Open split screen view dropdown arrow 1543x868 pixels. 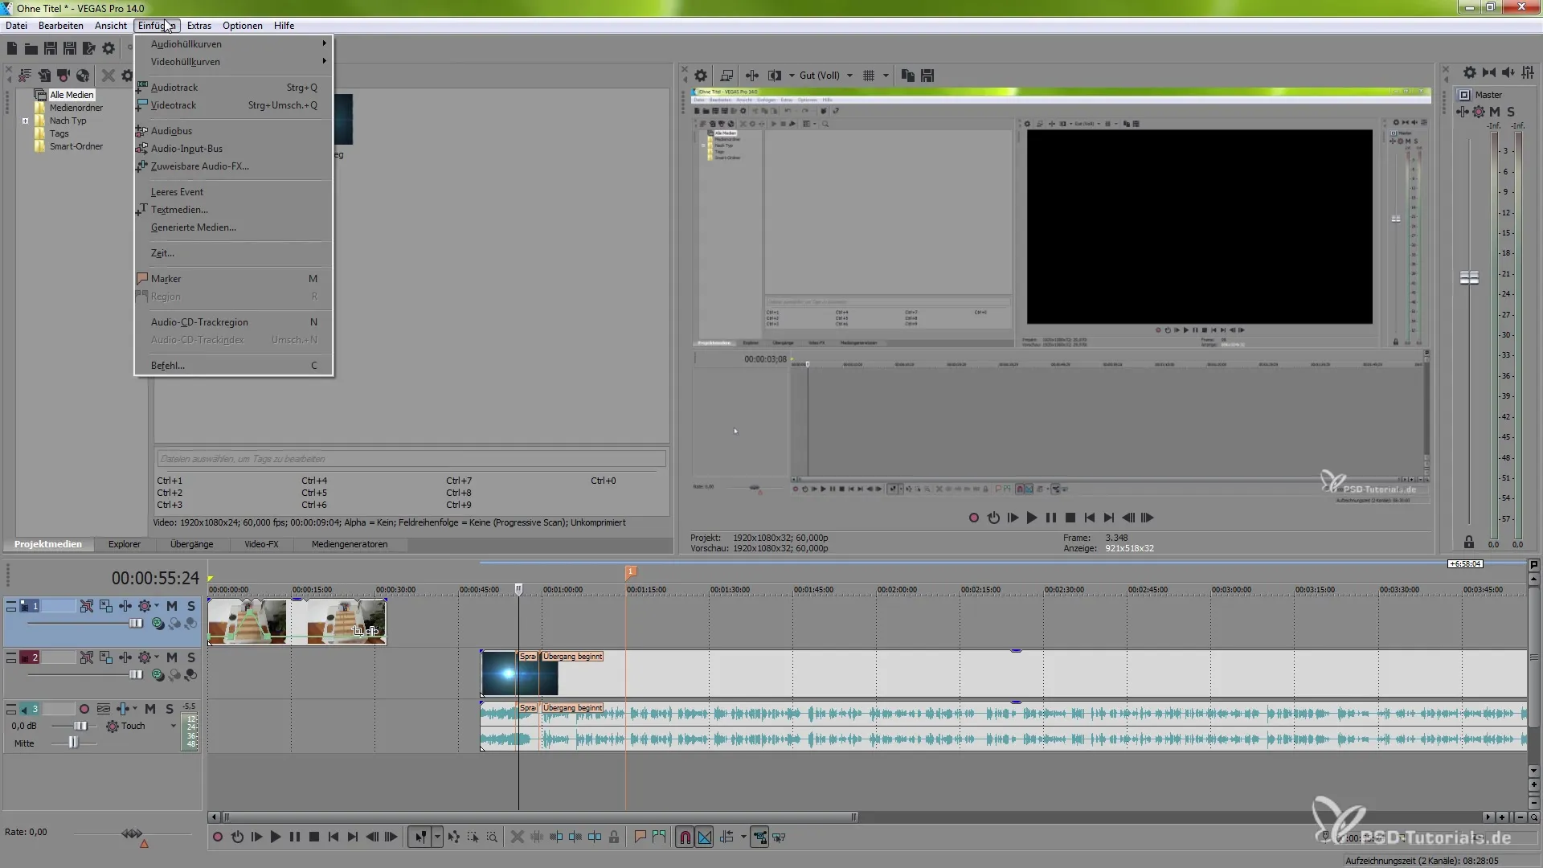tap(792, 76)
